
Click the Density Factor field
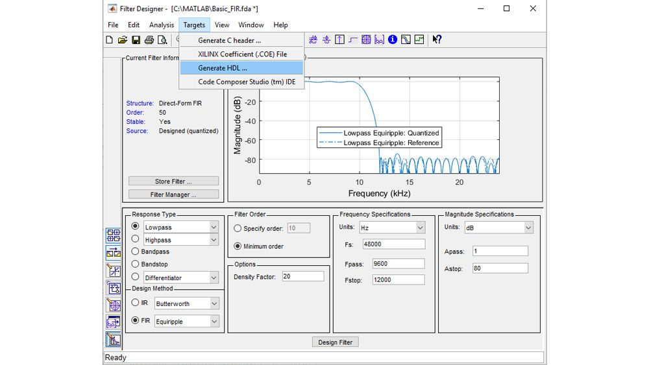point(302,277)
